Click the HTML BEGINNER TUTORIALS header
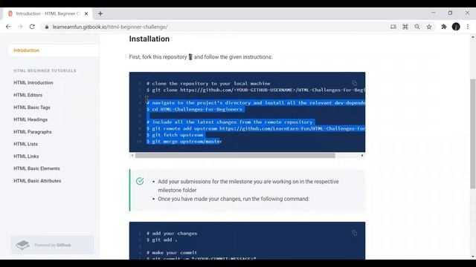The height and width of the screenshot is (267, 476). point(45,71)
